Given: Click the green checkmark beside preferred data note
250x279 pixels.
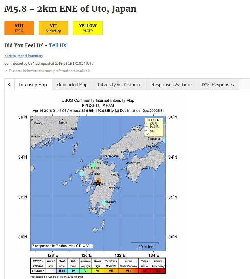Looking at the screenshot, I should [6, 71].
